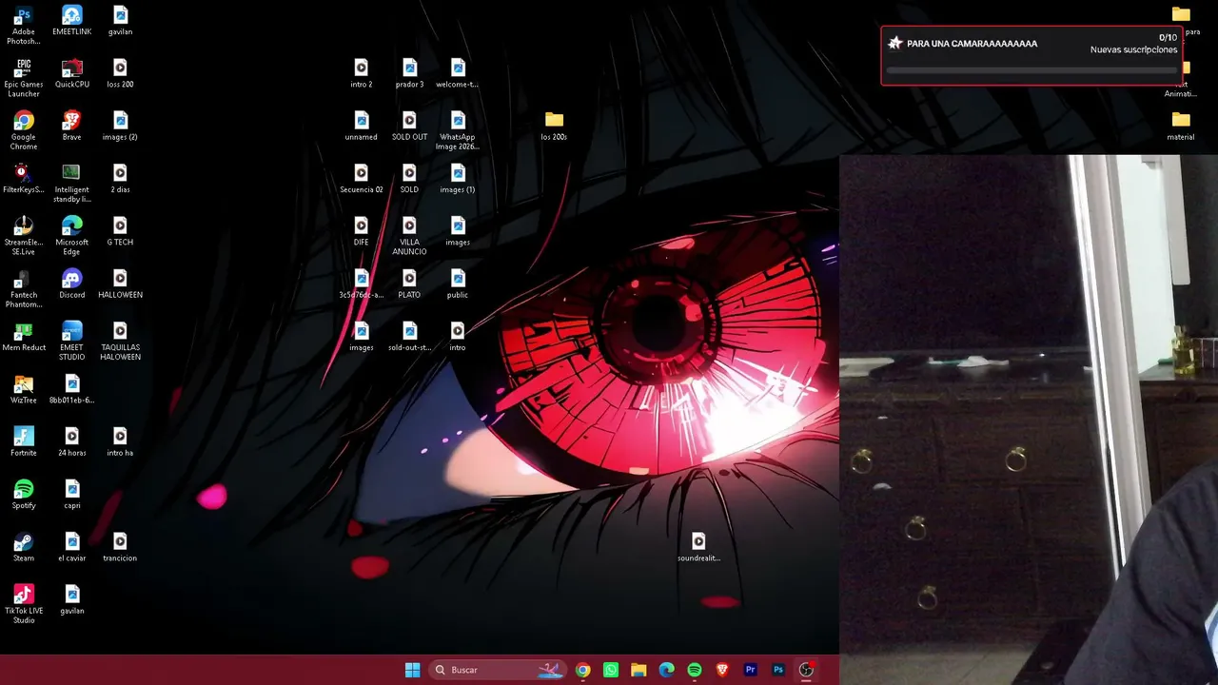Select the 'G TECH' video file

[x=120, y=231]
